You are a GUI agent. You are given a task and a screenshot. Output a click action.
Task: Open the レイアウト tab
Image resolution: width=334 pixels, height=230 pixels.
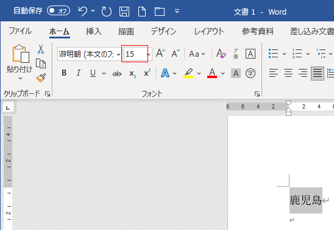pos(209,31)
